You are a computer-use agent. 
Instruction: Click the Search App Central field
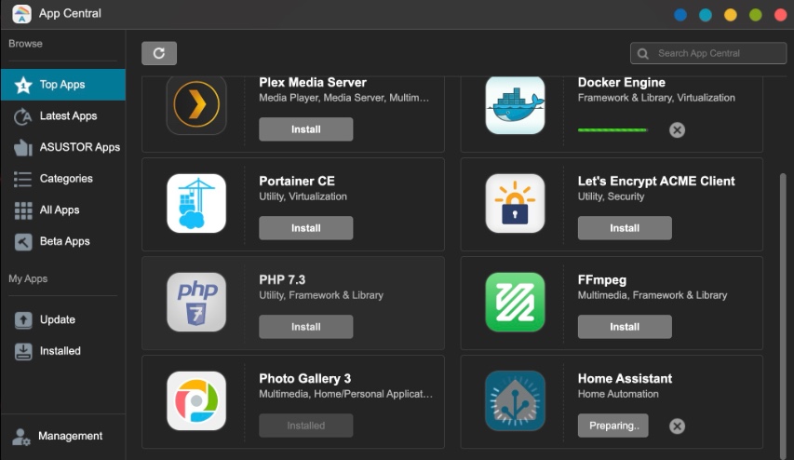(708, 53)
